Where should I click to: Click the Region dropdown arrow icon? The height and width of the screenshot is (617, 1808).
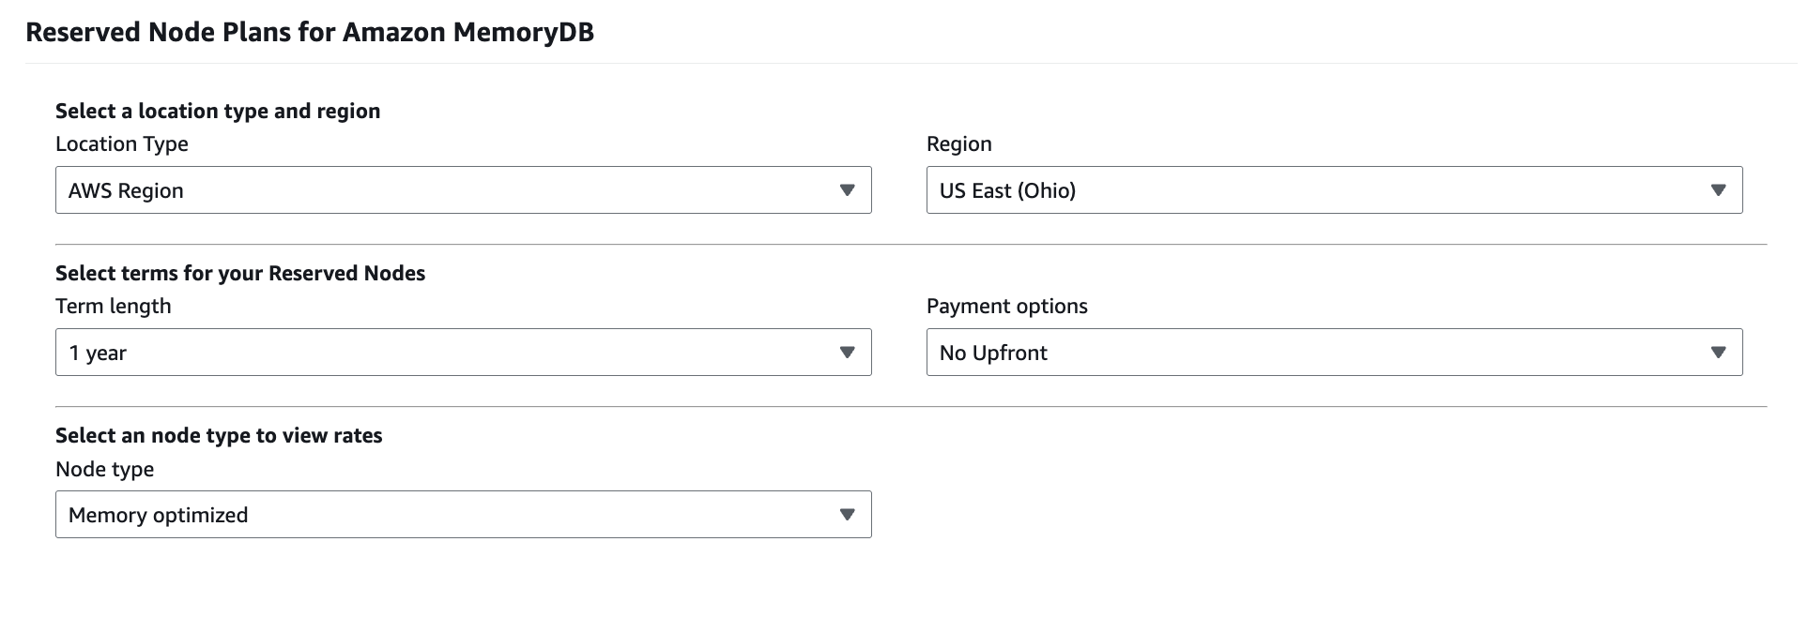pyautogui.click(x=1718, y=190)
